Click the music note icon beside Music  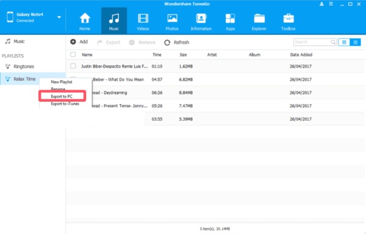(x=8, y=41)
